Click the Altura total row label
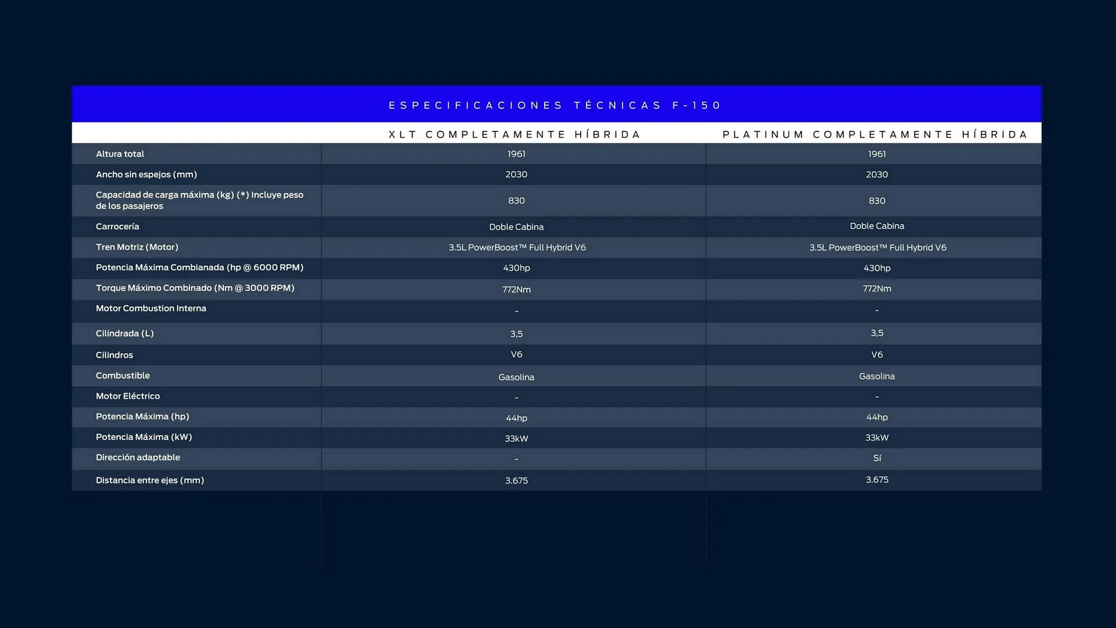 [120, 154]
